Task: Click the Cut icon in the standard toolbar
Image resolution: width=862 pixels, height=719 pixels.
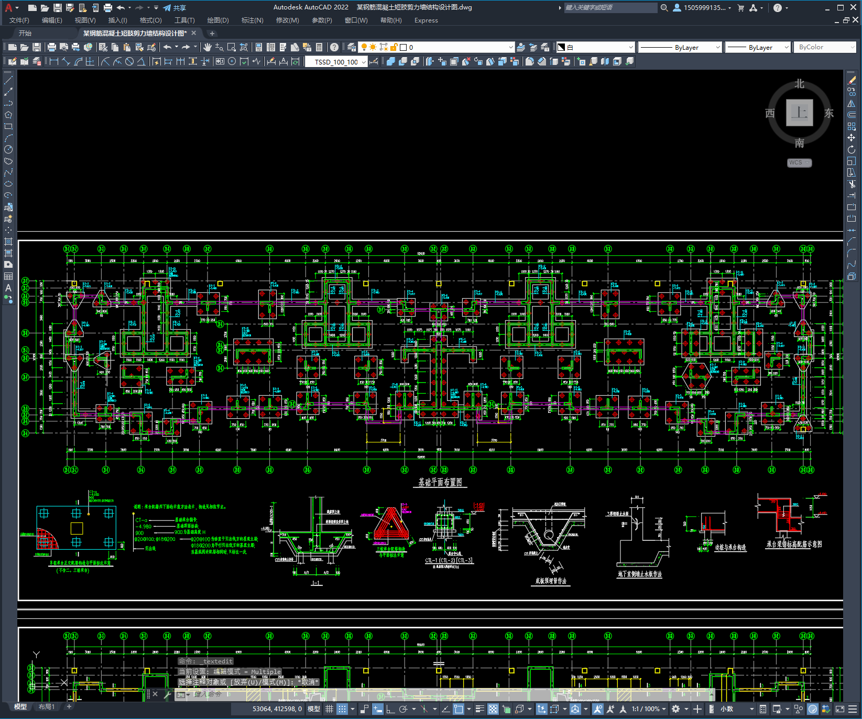Action: click(x=103, y=47)
